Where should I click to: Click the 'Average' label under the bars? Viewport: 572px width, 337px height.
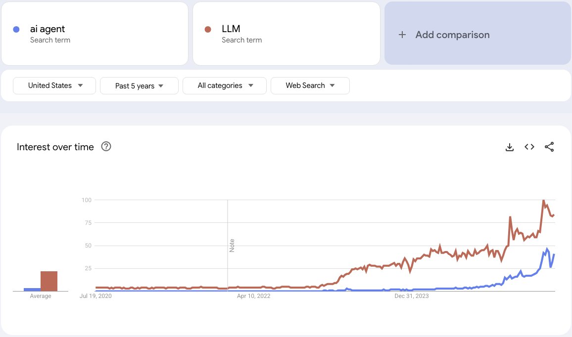(x=41, y=296)
